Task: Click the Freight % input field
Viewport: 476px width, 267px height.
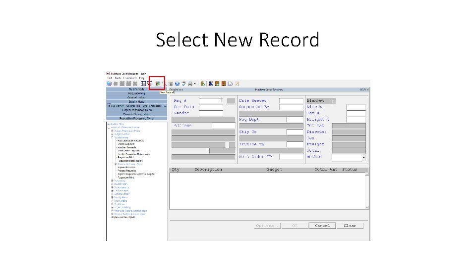Action: pyautogui.click(x=356, y=119)
